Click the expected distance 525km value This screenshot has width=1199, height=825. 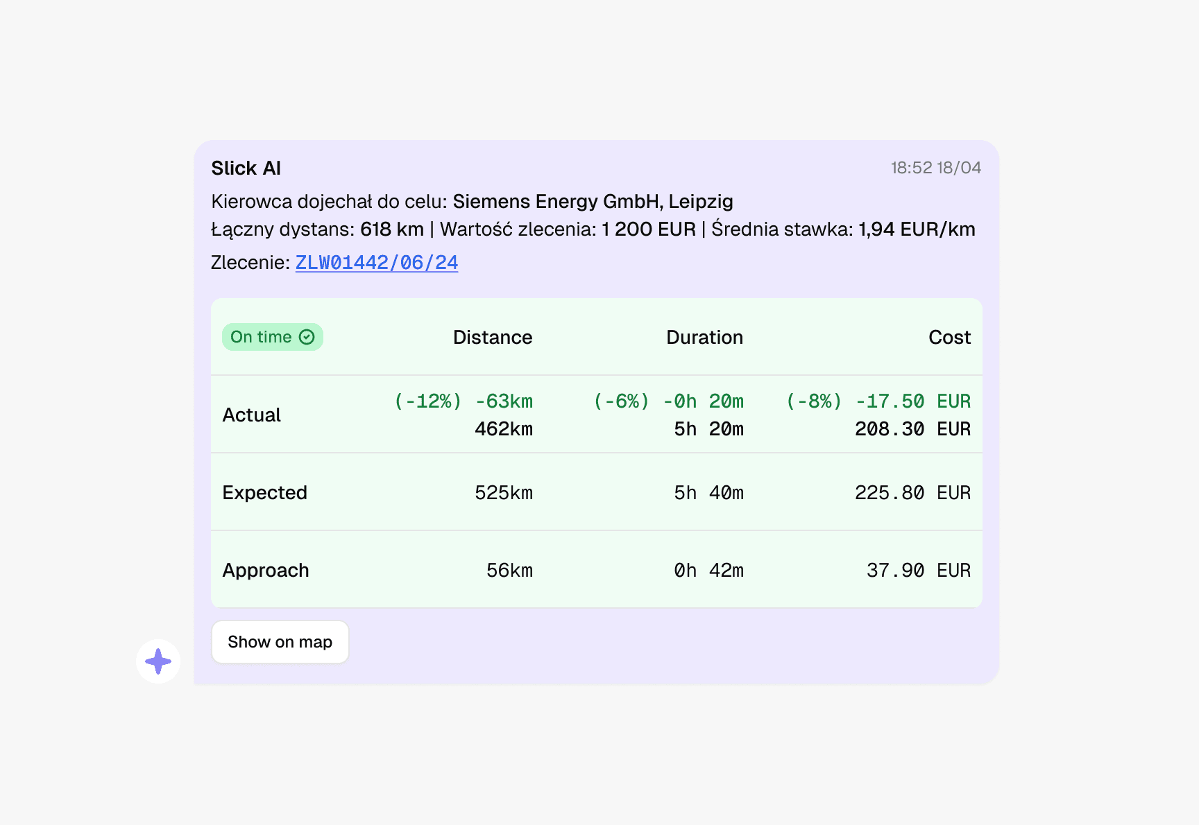click(503, 493)
